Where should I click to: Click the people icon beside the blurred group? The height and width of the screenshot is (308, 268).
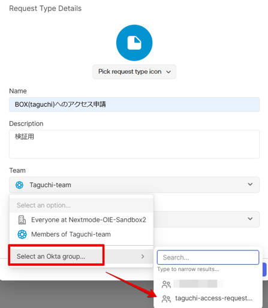166,285
